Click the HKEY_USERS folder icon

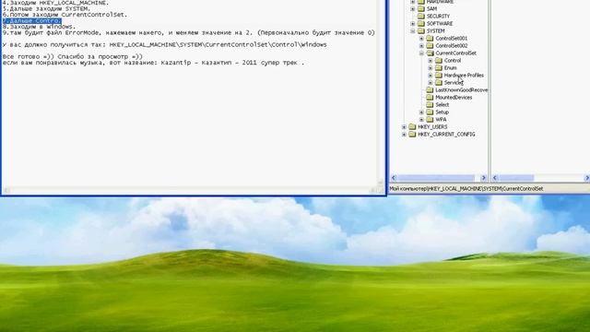(x=412, y=127)
